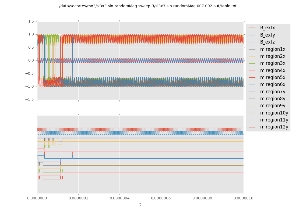This screenshot has width=296, height=215.
Task: Select m.region1x in the legend
Action: (273, 49)
